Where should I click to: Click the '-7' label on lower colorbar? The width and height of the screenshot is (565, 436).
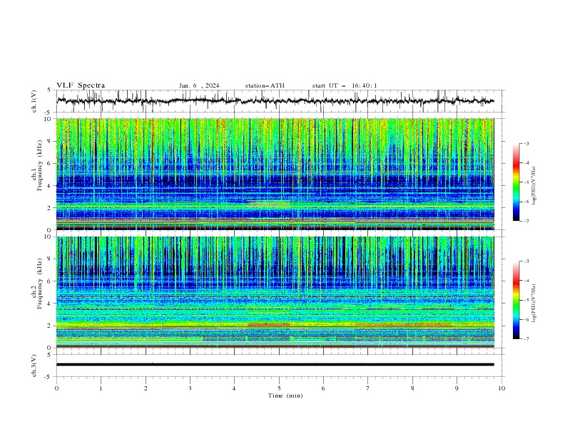tap(526, 338)
